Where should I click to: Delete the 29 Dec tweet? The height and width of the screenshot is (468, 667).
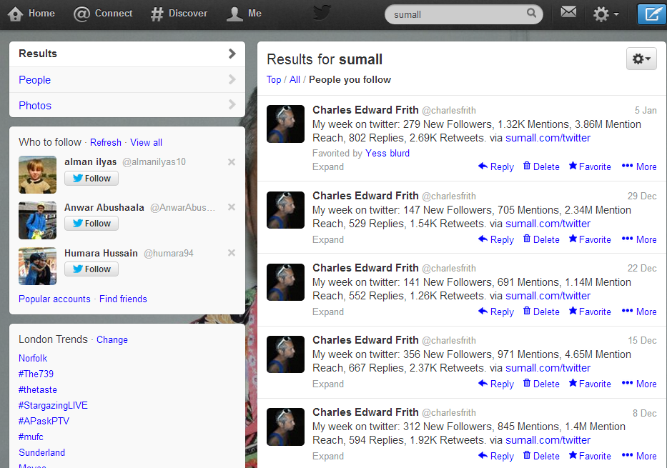click(x=541, y=240)
